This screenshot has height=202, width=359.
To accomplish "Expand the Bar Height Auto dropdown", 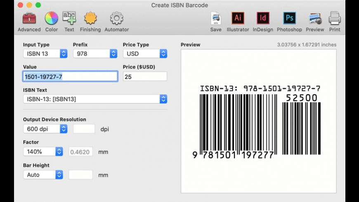I will pyautogui.click(x=43, y=175).
